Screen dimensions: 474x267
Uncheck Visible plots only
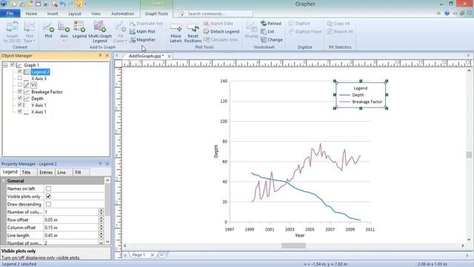click(x=48, y=197)
